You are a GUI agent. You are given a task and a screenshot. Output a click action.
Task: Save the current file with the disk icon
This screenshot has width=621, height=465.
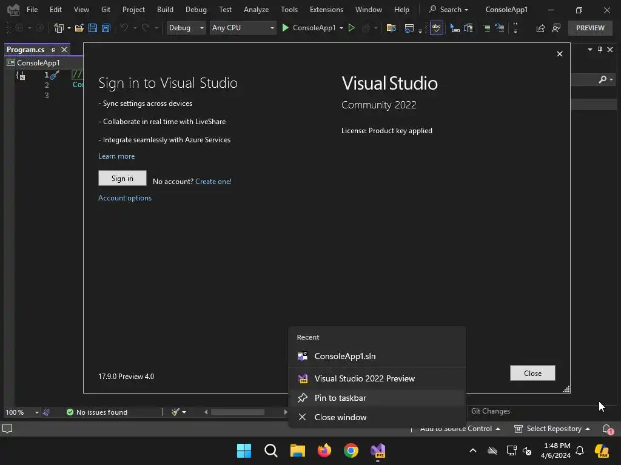click(x=93, y=28)
